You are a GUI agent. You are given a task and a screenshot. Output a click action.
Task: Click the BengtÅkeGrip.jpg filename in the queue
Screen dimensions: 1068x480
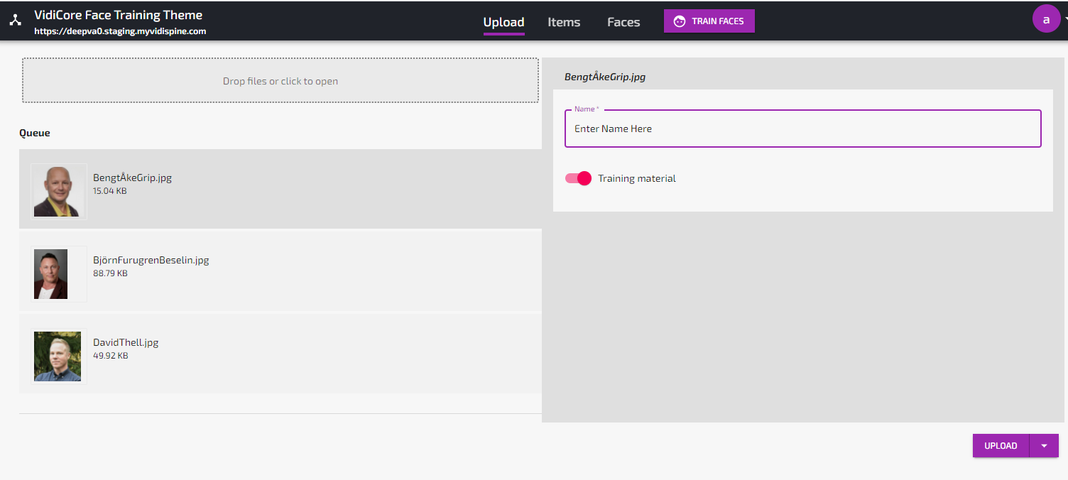tap(132, 178)
